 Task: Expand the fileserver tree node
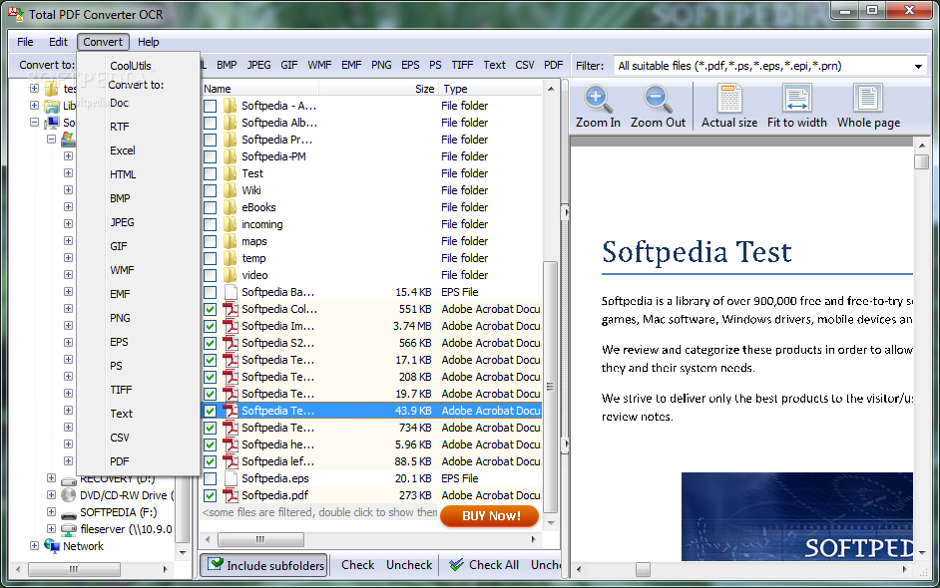pyautogui.click(x=51, y=529)
